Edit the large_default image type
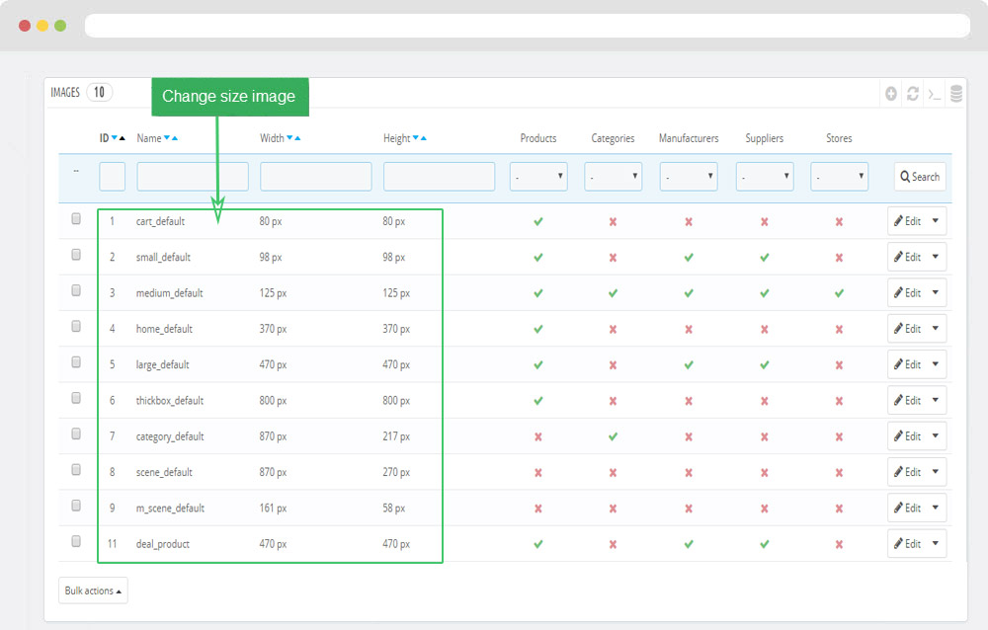Screen dimensions: 988x630 (907, 364)
